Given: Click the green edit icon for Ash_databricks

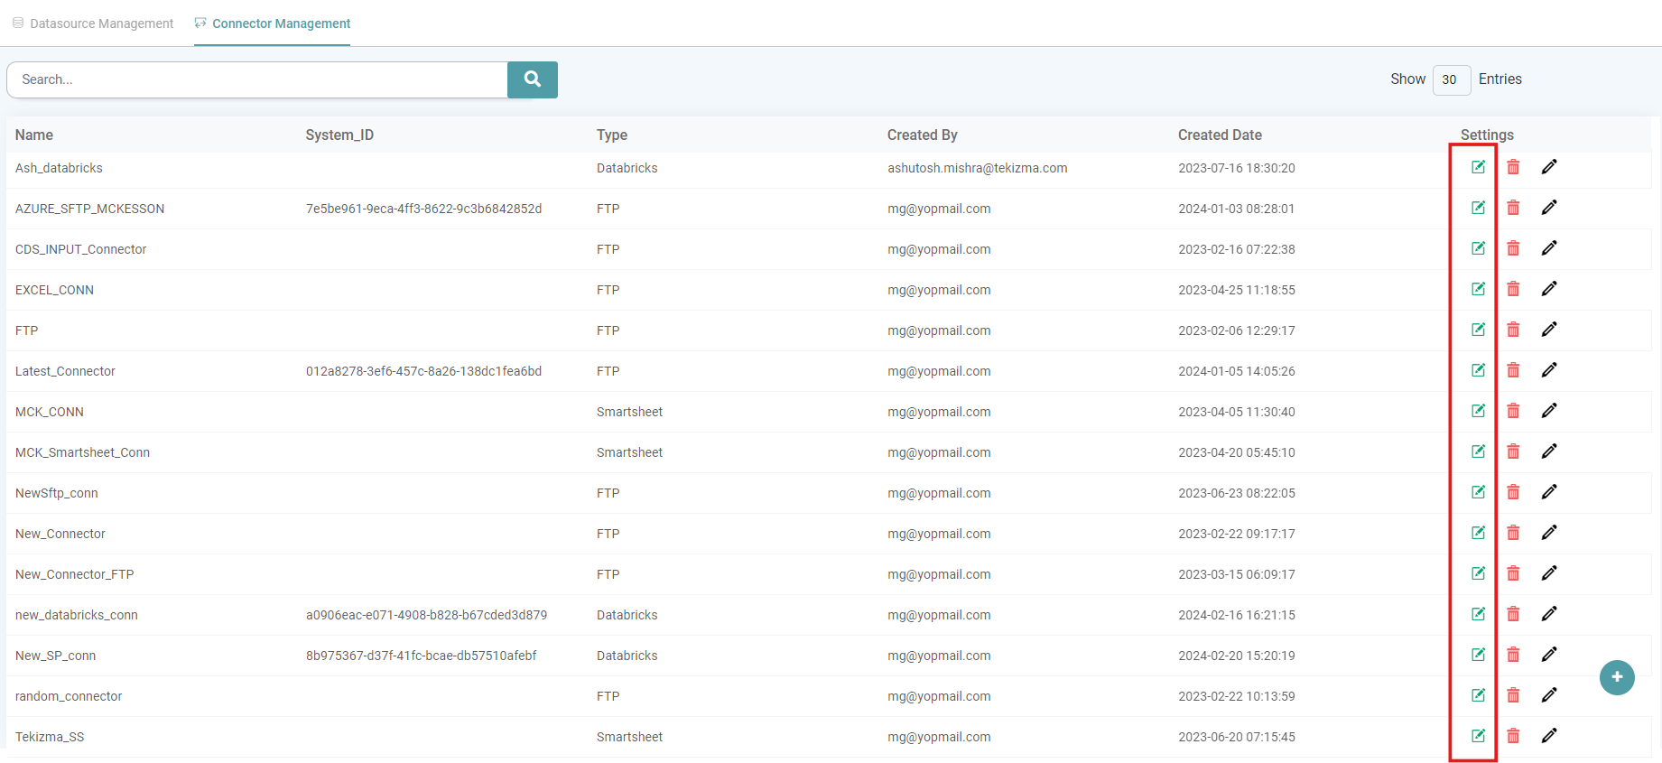Looking at the screenshot, I should point(1478,167).
